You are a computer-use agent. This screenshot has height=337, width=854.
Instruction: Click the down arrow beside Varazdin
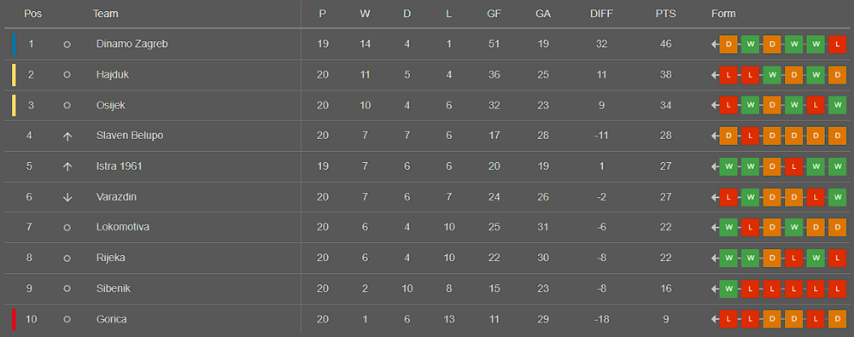(x=67, y=197)
